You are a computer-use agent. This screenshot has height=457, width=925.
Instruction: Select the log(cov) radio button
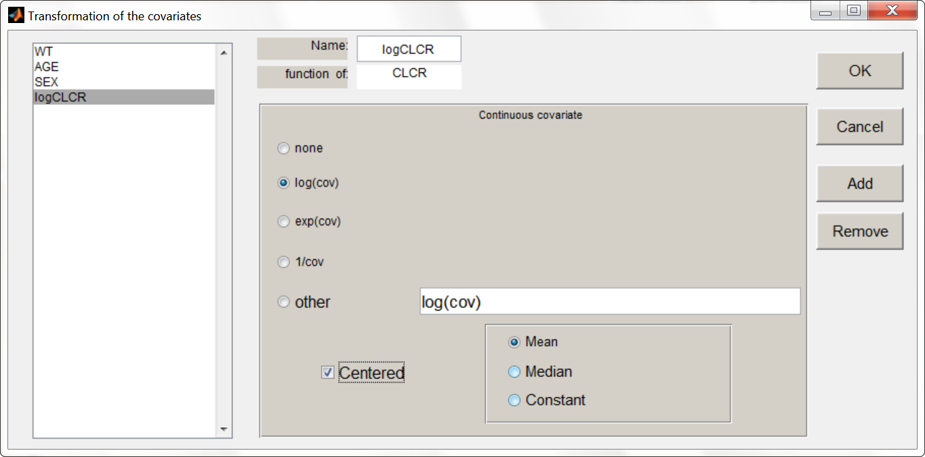click(284, 183)
